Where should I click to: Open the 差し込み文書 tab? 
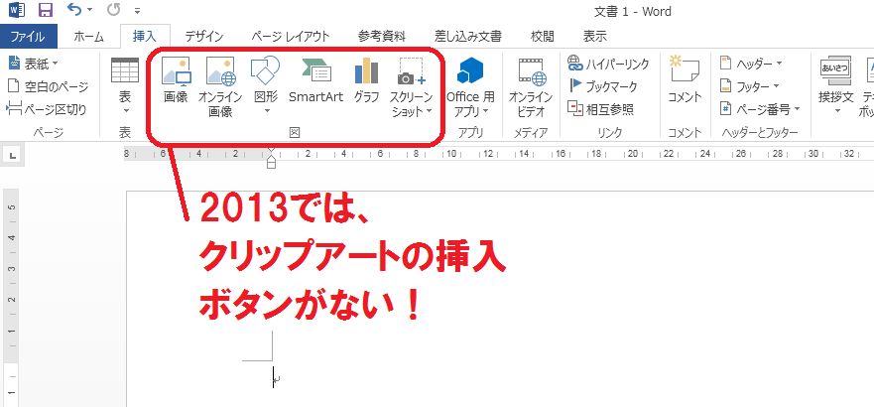(468, 37)
